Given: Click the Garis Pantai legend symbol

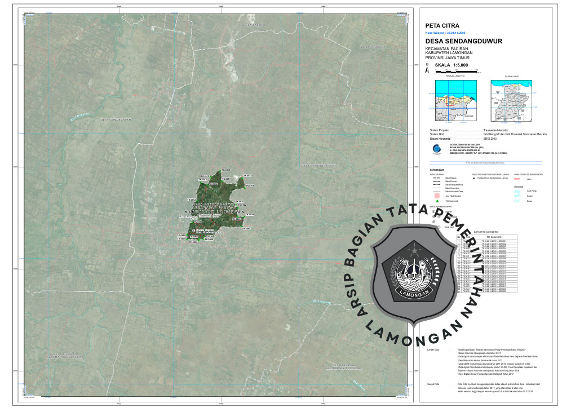Looking at the screenshot, I should pyautogui.click(x=518, y=191).
